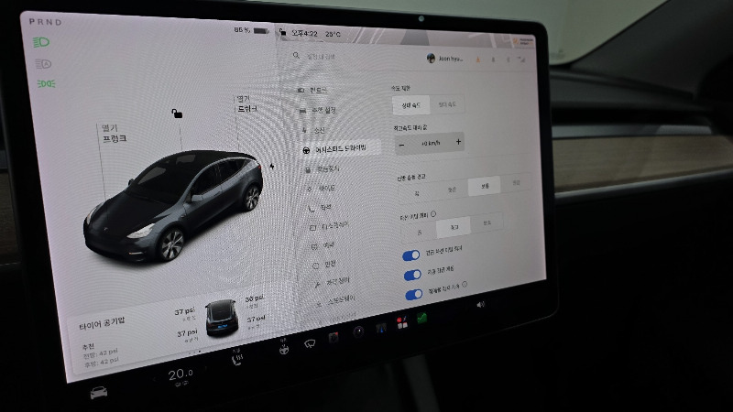
Task: Select the 보통 collision warning option
Action: [x=485, y=186]
